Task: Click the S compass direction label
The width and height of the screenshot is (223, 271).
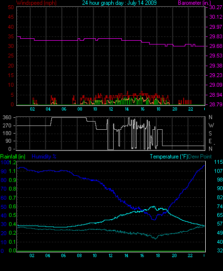Action: pyautogui.click(x=210, y=133)
